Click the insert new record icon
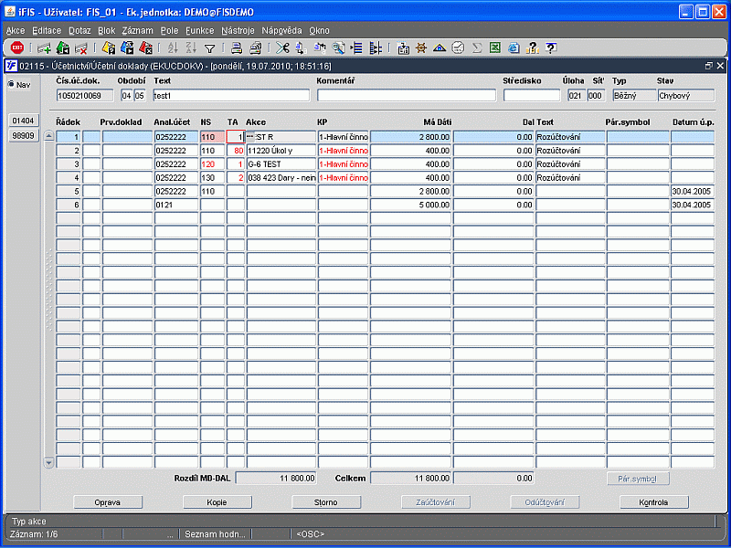The height and width of the screenshot is (548, 731). 44,47
